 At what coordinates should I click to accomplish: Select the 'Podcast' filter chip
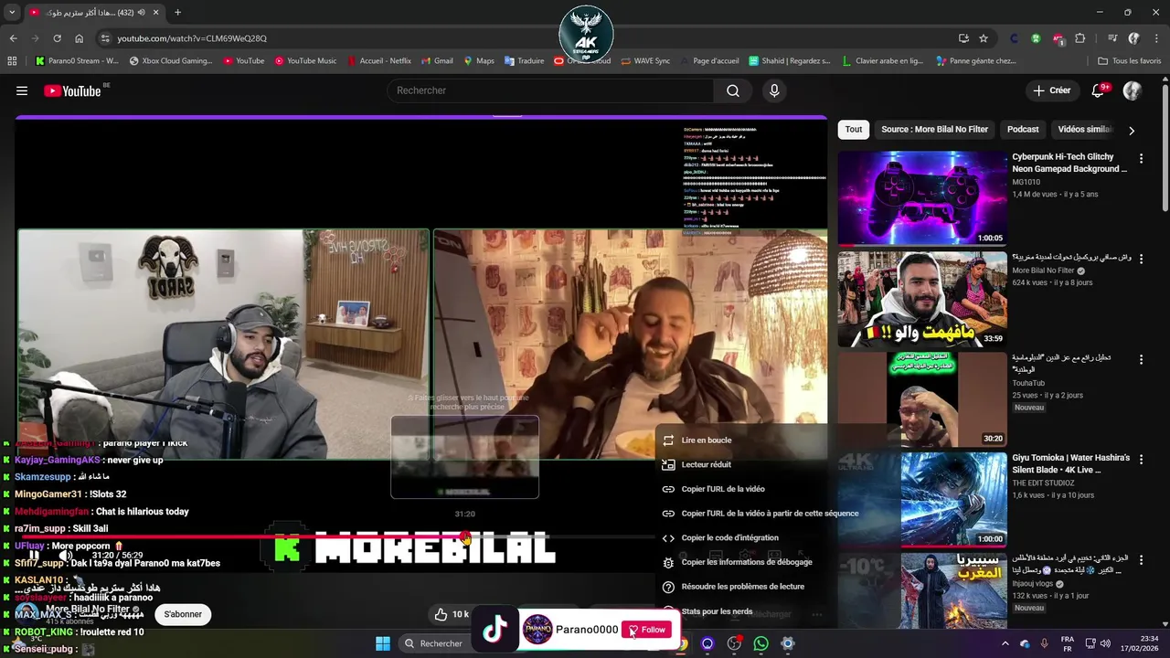(1023, 130)
